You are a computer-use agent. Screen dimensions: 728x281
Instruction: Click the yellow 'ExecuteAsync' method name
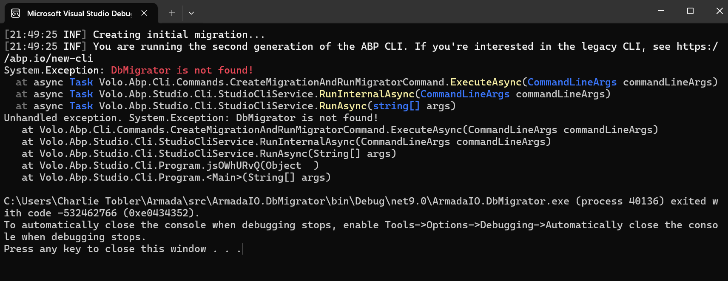pyautogui.click(x=486, y=82)
